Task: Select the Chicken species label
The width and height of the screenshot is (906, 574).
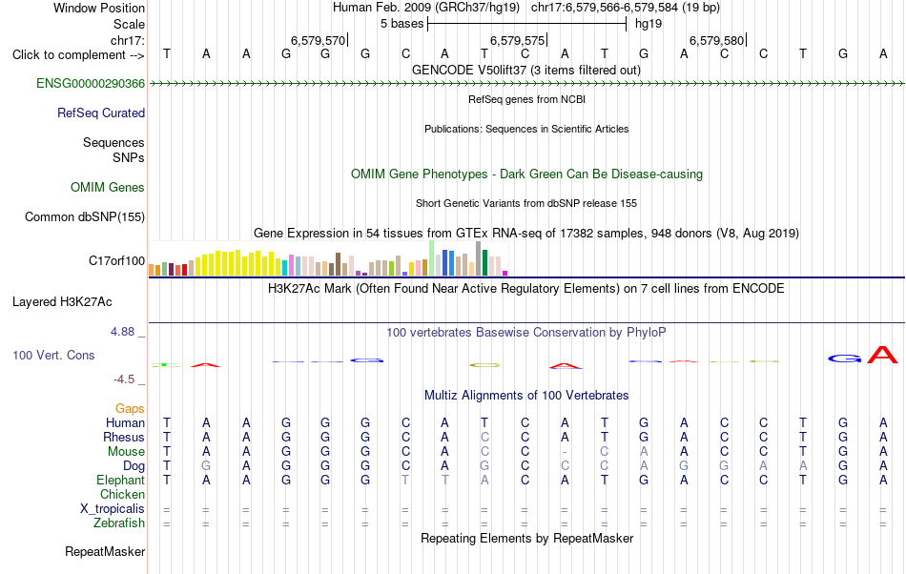Action: pyautogui.click(x=122, y=494)
